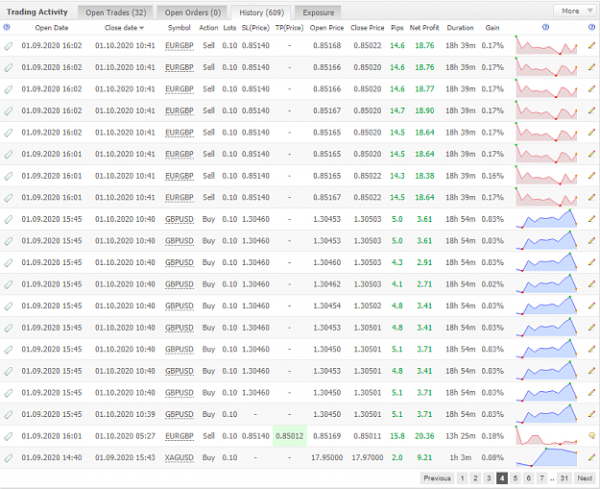Switch to Open Trades (32) tab
Viewport: 600px width, 489px height.
tap(115, 12)
